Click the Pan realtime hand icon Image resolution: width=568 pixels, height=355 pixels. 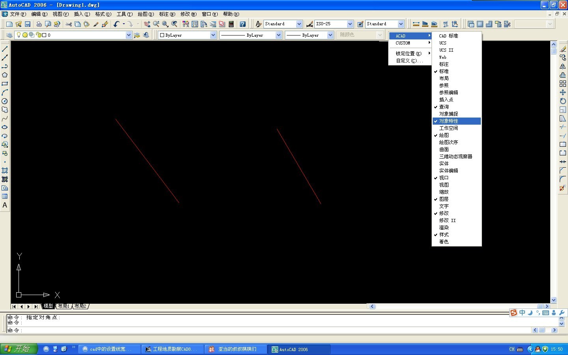(147, 24)
